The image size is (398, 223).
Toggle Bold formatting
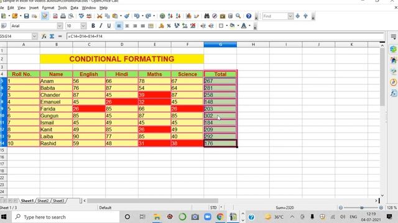pos(93,26)
